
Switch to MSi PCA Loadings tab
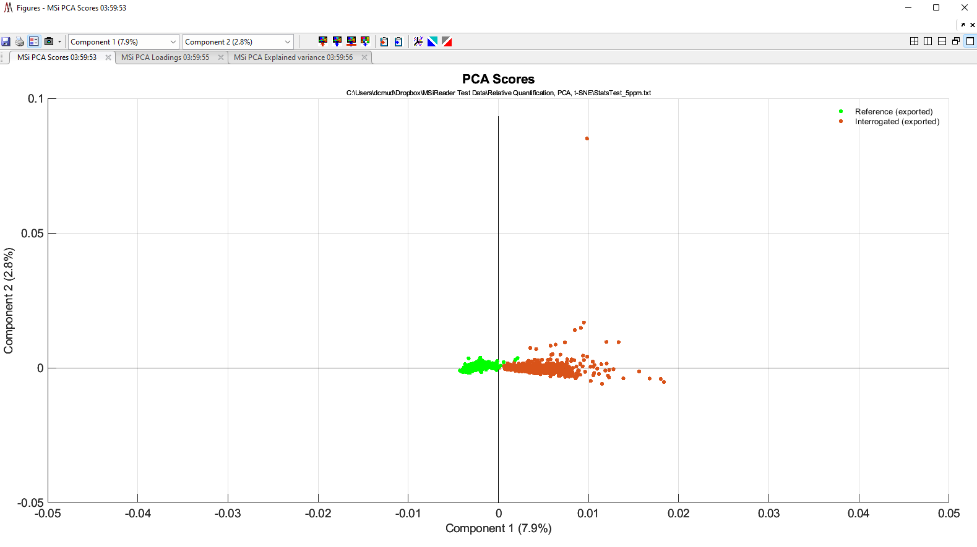pos(165,57)
